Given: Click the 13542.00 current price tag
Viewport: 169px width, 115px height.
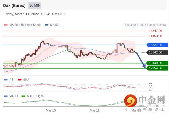Looking at the screenshot, I should pos(157,53).
